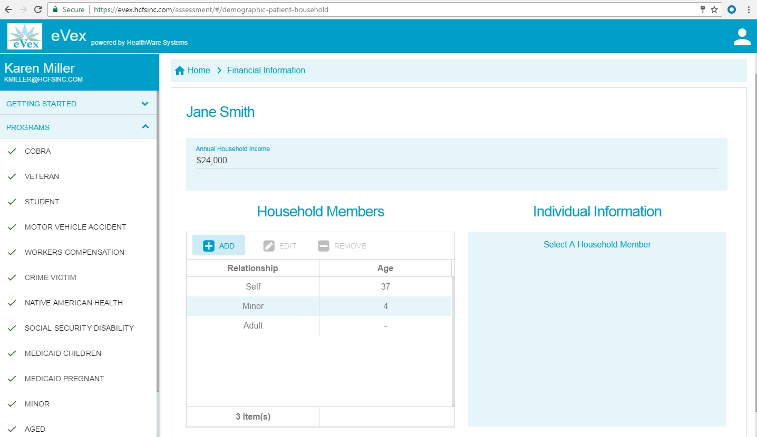757x437 pixels.
Task: Select Medicaid Children program
Action: 63,353
